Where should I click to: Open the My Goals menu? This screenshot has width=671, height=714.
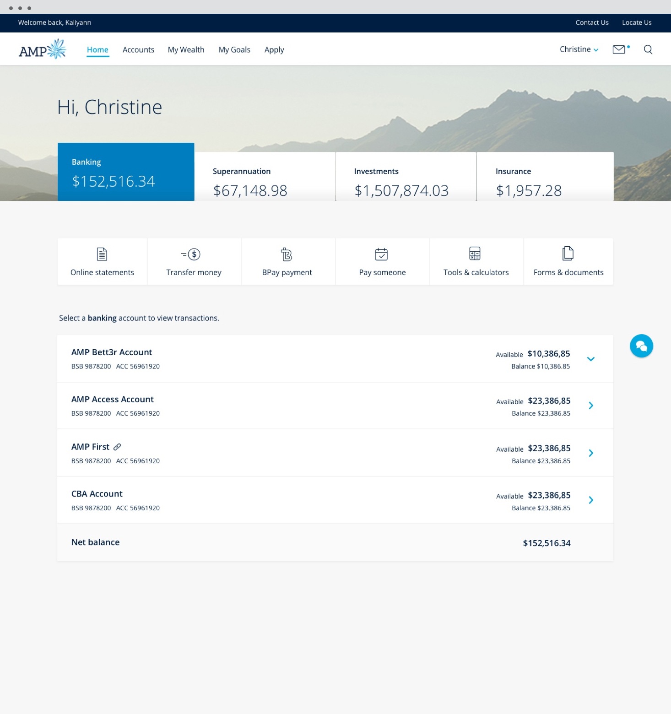pos(234,49)
